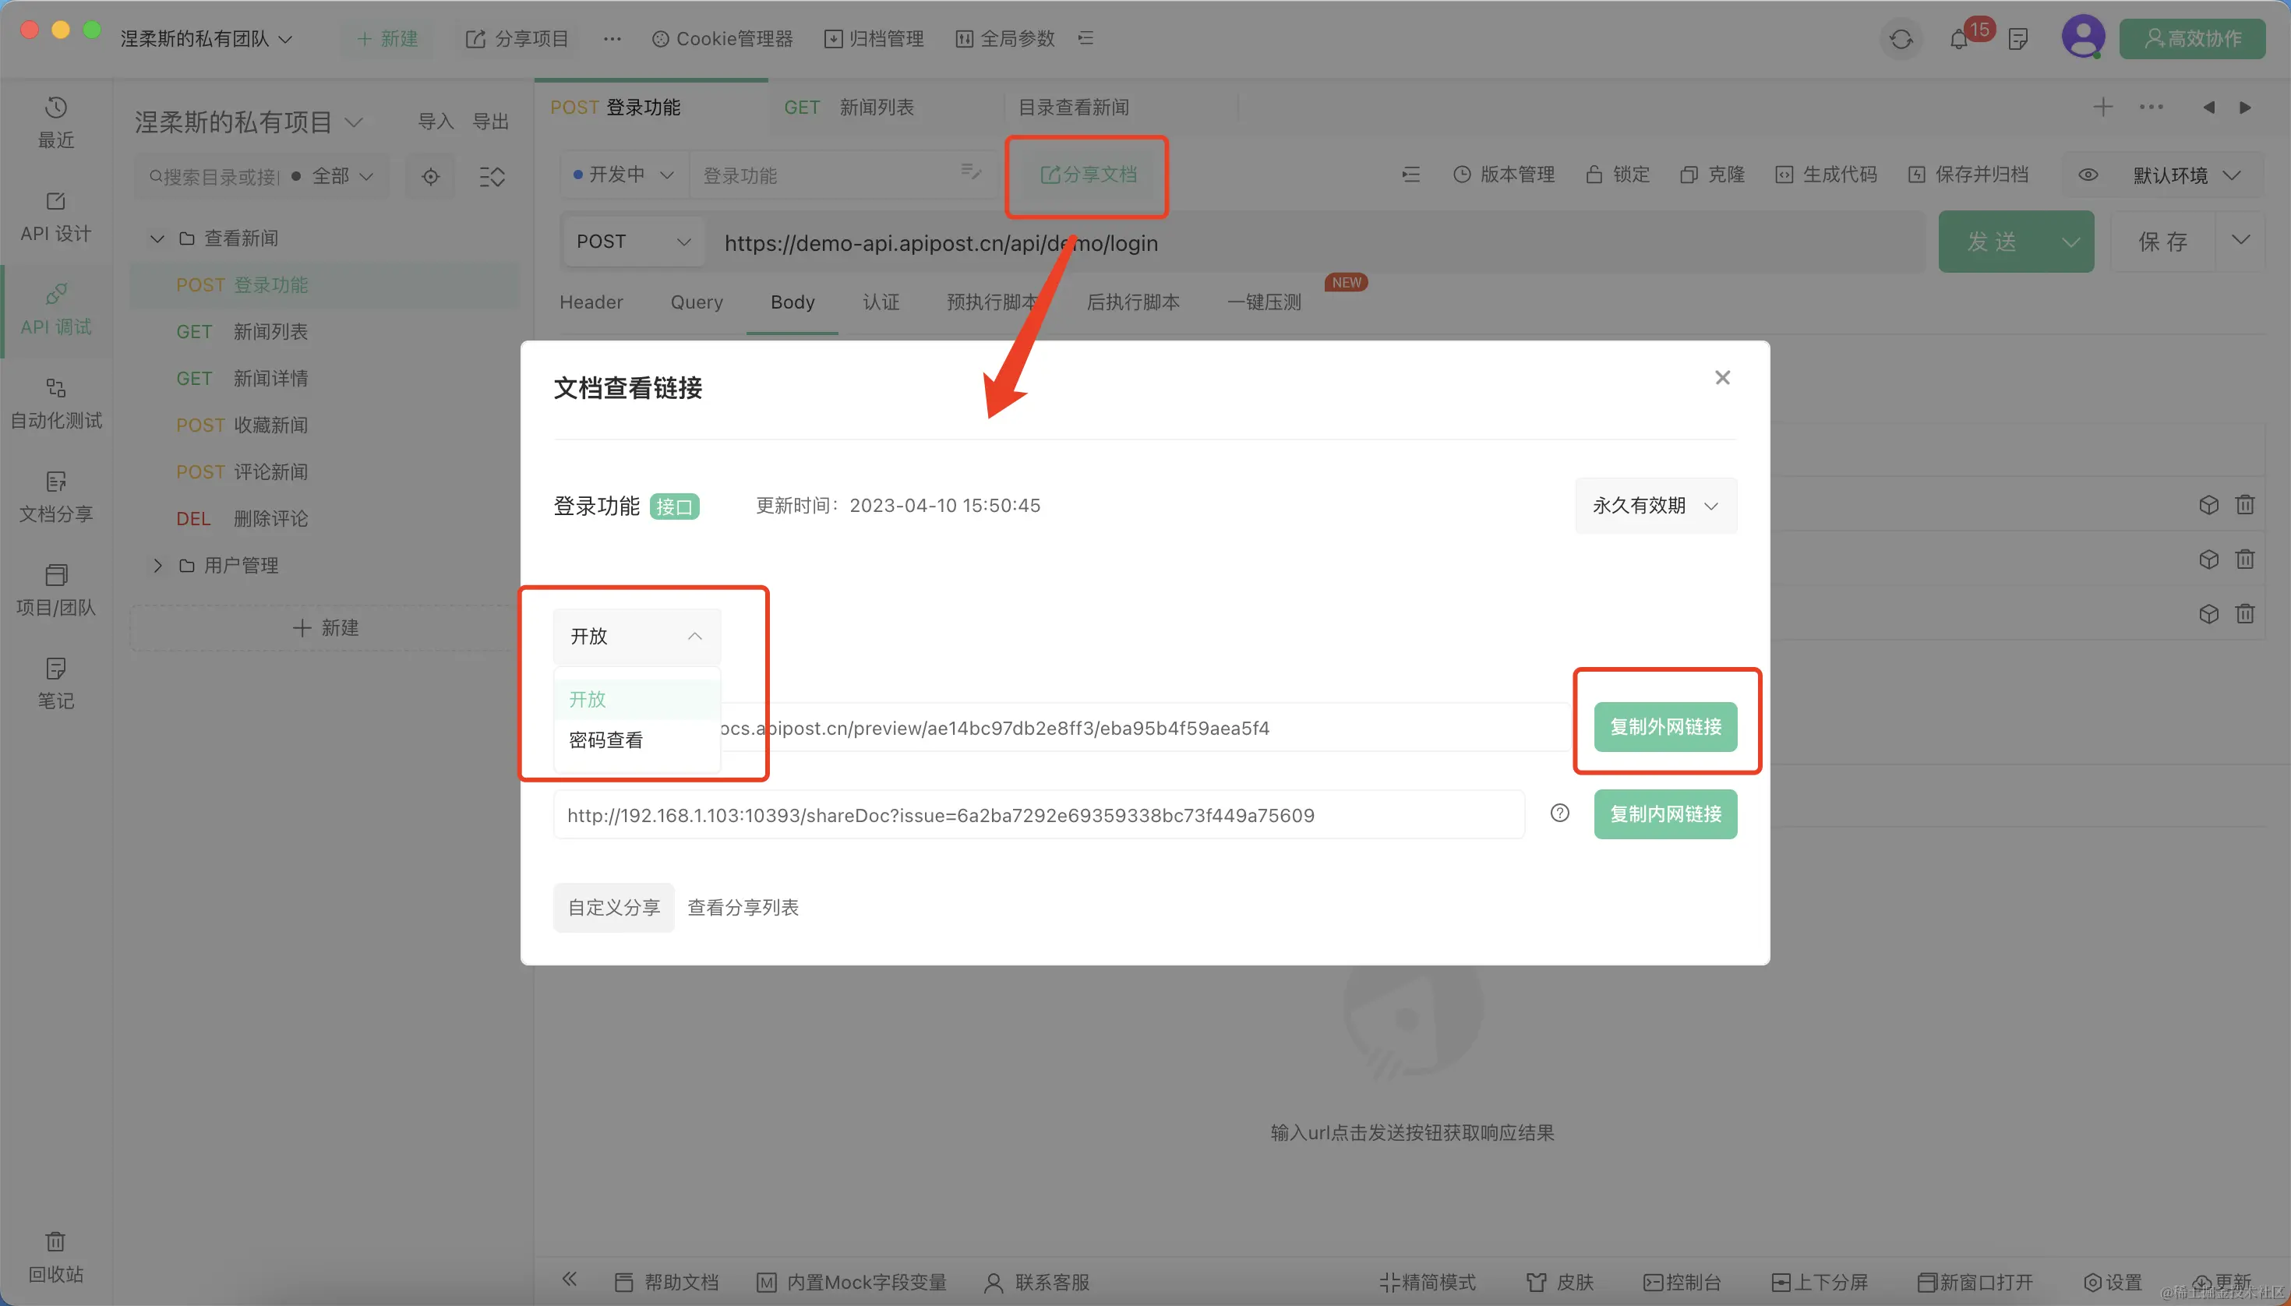Click 复制外网链接 button
The width and height of the screenshot is (2291, 1306).
[x=1665, y=726]
